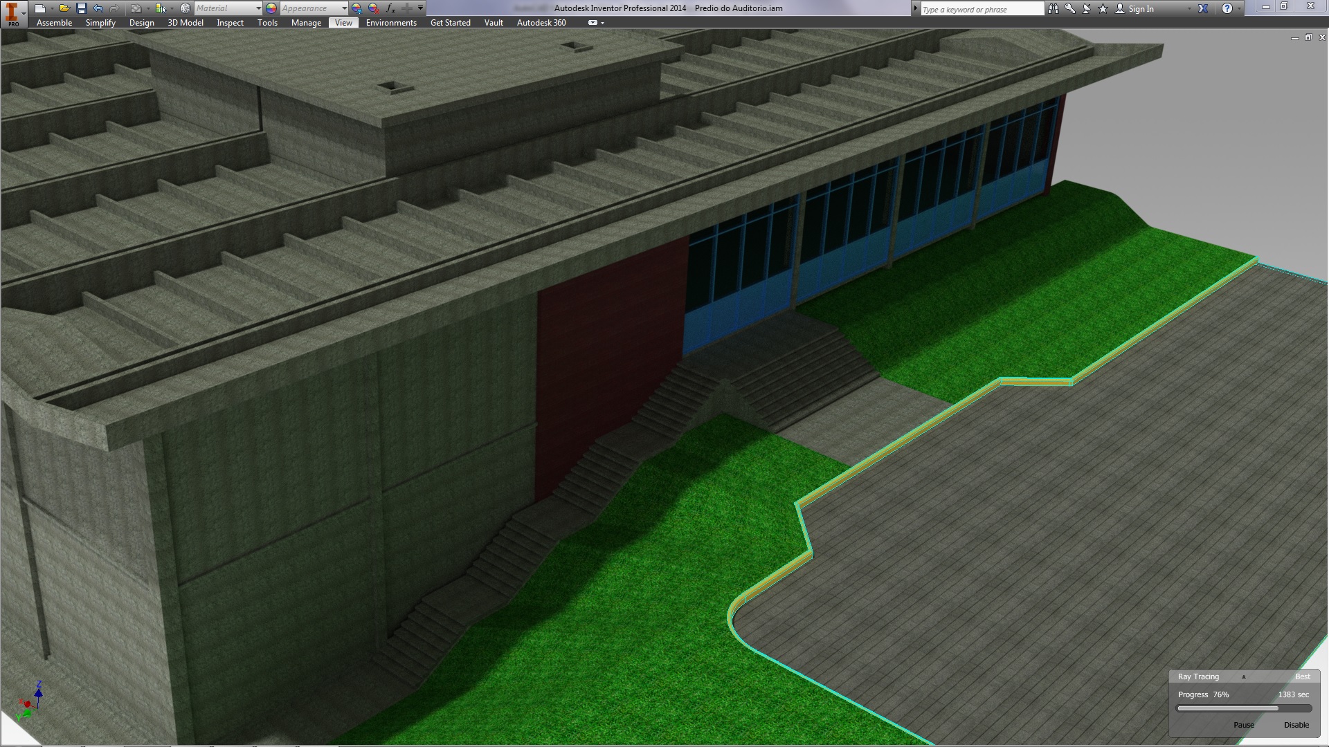
Task: Click the Autodesk Exchange X icon
Action: coord(1203,9)
